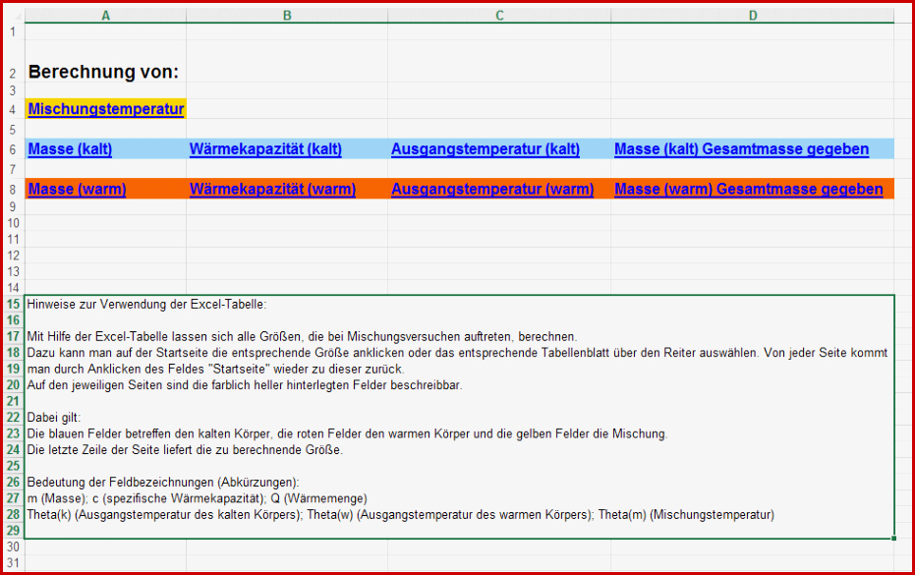Follow the Wärmekapazität (kalt) link
This screenshot has width=915, height=575.
265,148
